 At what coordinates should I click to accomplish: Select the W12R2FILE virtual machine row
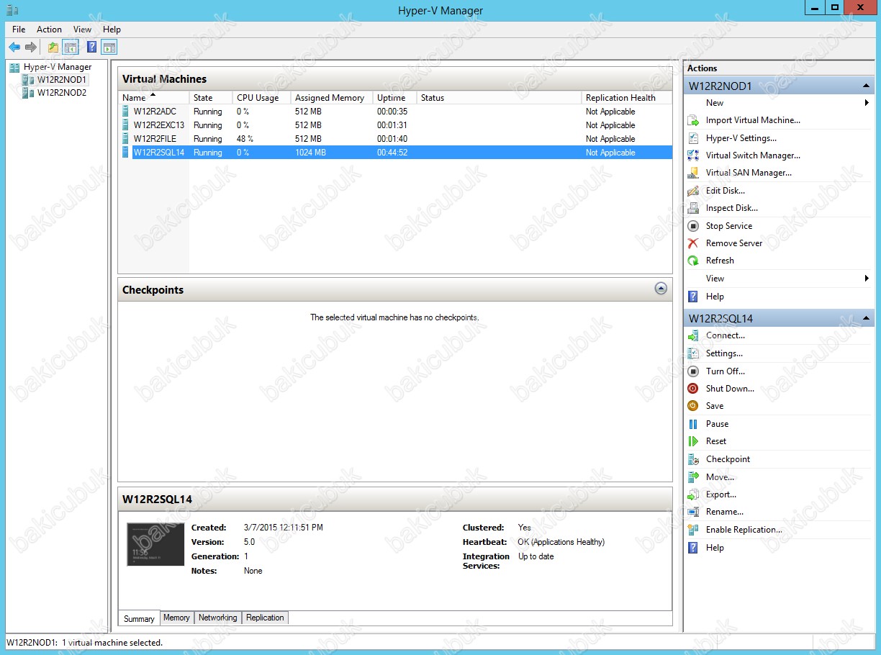point(395,139)
